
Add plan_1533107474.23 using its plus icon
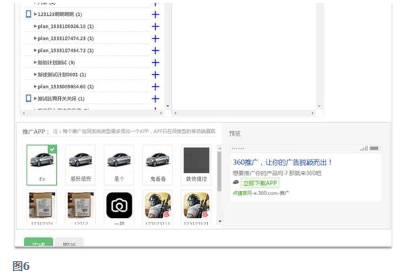[155, 38]
